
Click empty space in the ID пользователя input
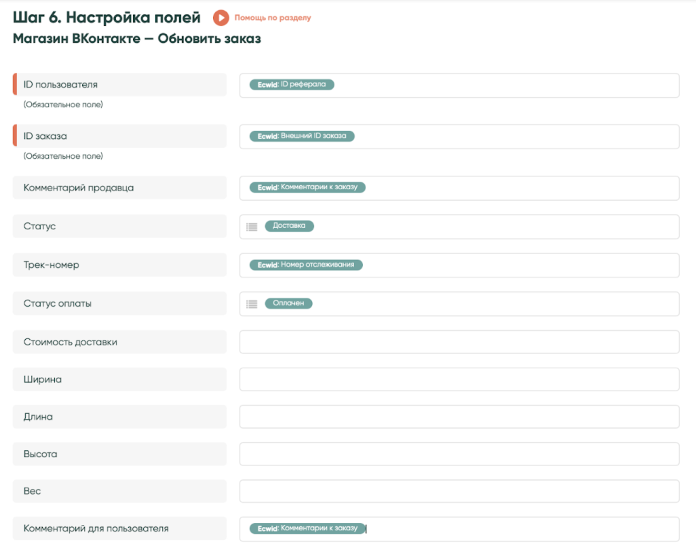click(500, 85)
